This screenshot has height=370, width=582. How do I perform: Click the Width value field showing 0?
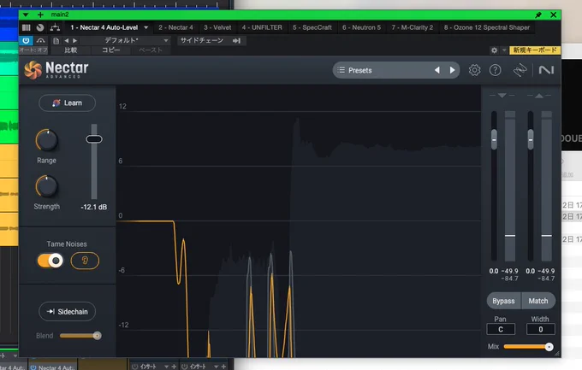tap(541, 329)
